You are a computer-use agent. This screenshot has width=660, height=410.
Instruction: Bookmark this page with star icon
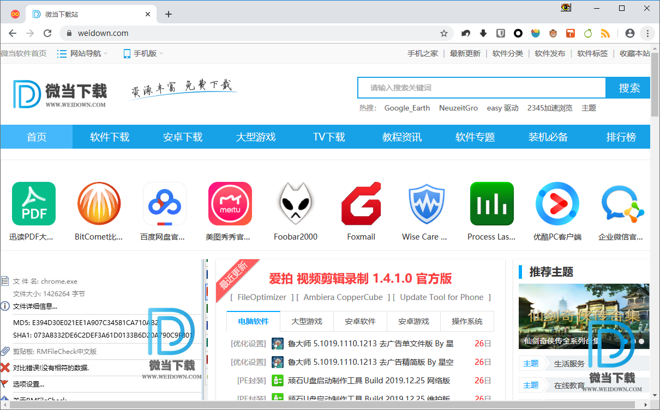click(444, 33)
